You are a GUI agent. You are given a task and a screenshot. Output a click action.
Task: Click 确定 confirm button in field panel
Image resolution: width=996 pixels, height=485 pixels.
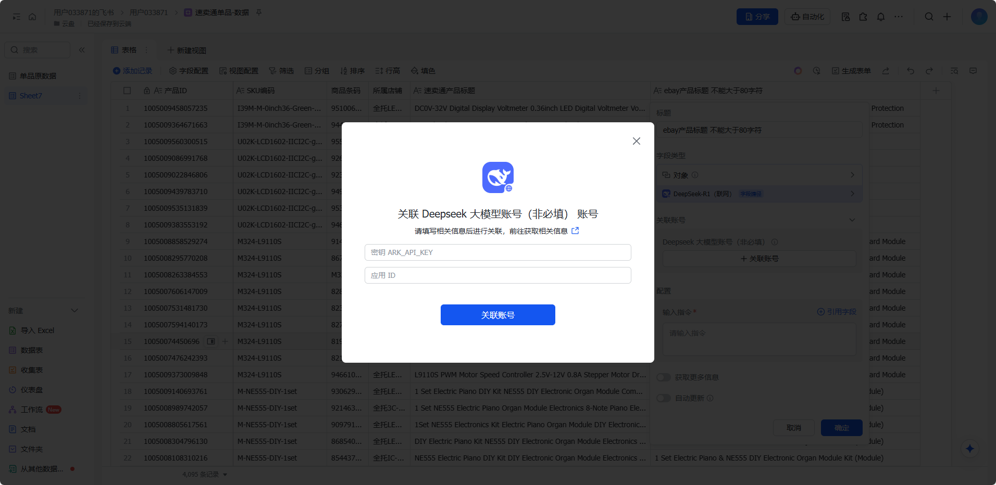point(841,428)
